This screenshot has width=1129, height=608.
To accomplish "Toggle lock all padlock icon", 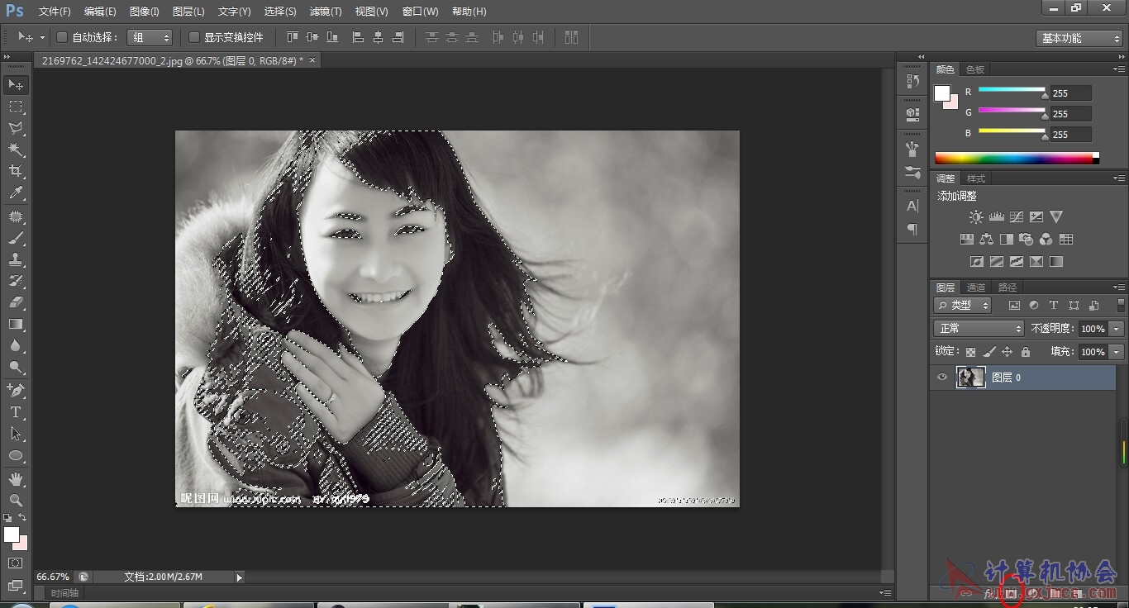I will (1025, 352).
